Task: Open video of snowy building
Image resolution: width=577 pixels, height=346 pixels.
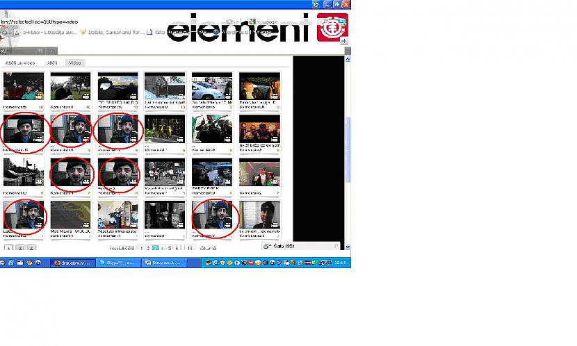Action: [165, 86]
